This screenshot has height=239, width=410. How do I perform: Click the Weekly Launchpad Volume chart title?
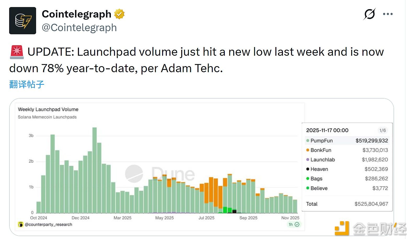(x=48, y=109)
